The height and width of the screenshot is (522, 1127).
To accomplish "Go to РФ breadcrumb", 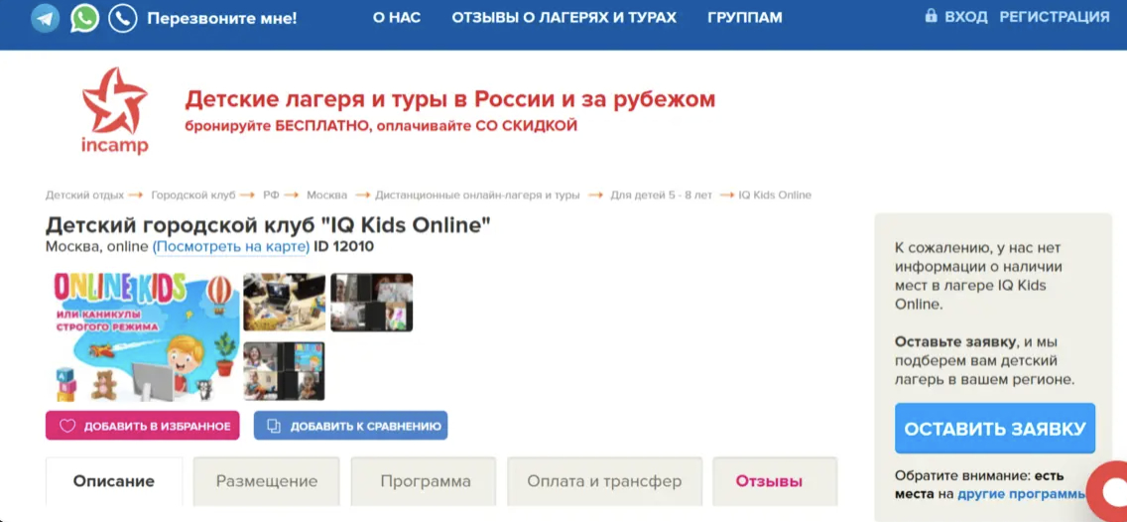I will click(272, 195).
